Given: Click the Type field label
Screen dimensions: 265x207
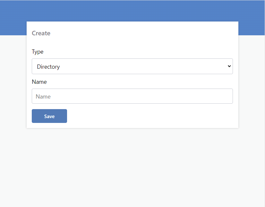Looking at the screenshot, I should (x=37, y=52).
